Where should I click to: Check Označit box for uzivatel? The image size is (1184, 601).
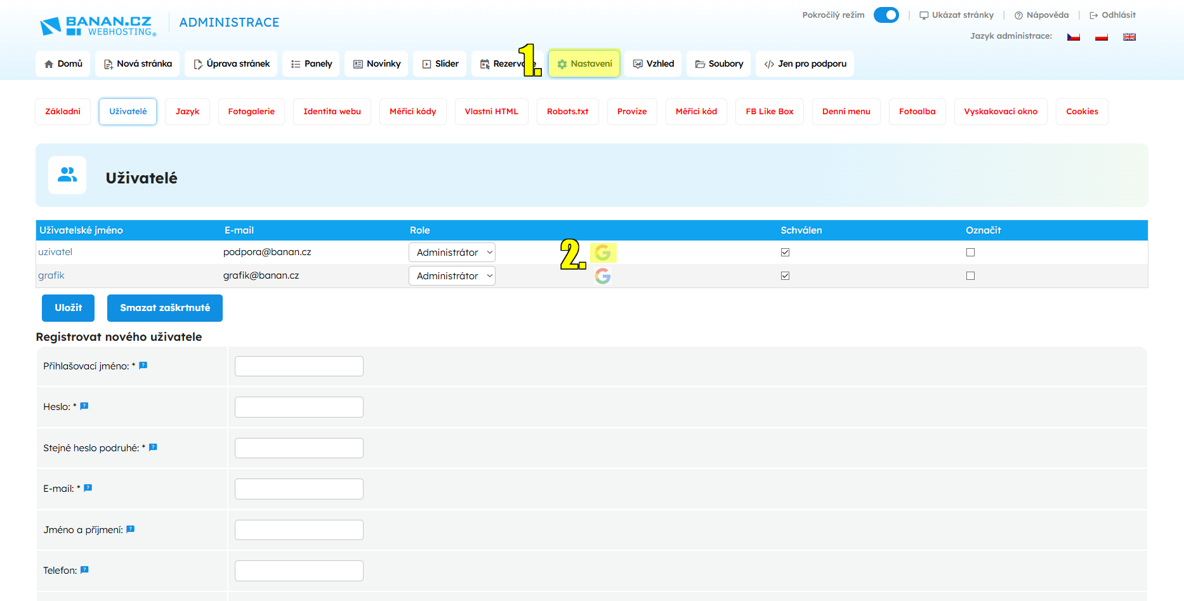coord(970,252)
